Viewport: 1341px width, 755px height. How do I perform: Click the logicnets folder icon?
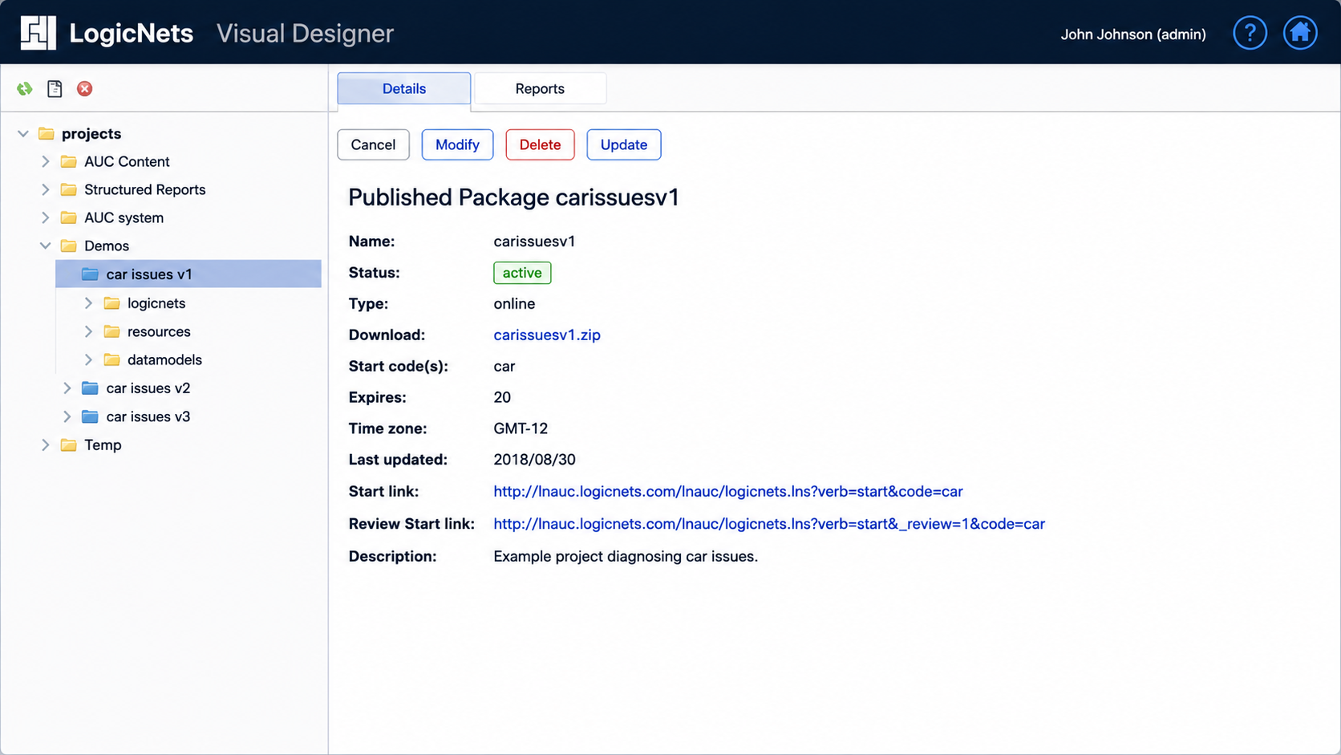point(112,303)
